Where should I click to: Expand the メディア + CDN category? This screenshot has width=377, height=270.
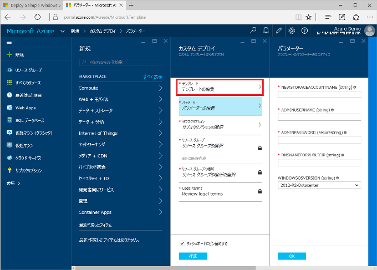(x=120, y=156)
